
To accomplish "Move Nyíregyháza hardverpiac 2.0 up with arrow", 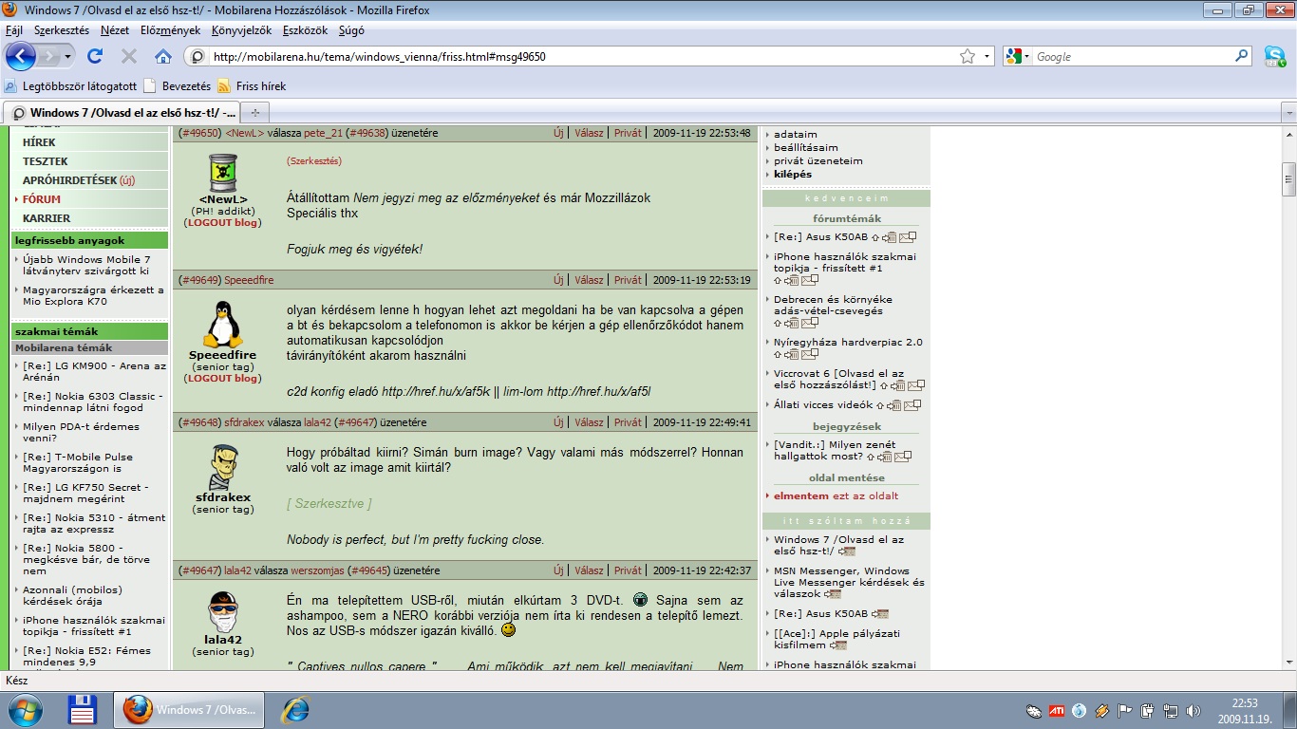I will [x=778, y=355].
